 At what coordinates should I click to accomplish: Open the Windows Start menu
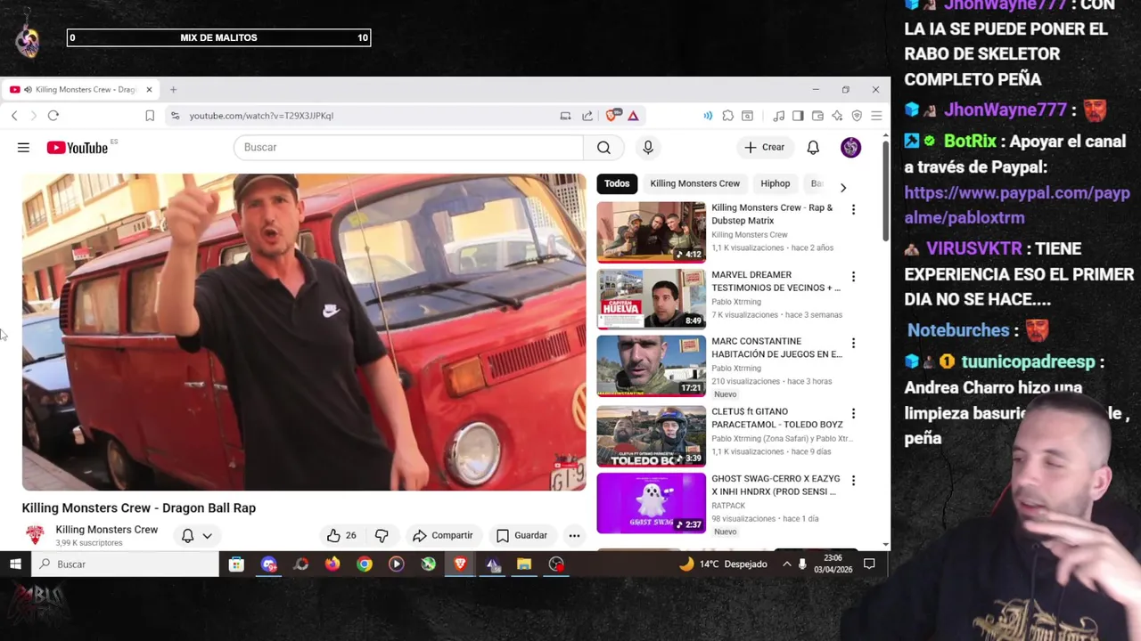pyautogui.click(x=15, y=564)
